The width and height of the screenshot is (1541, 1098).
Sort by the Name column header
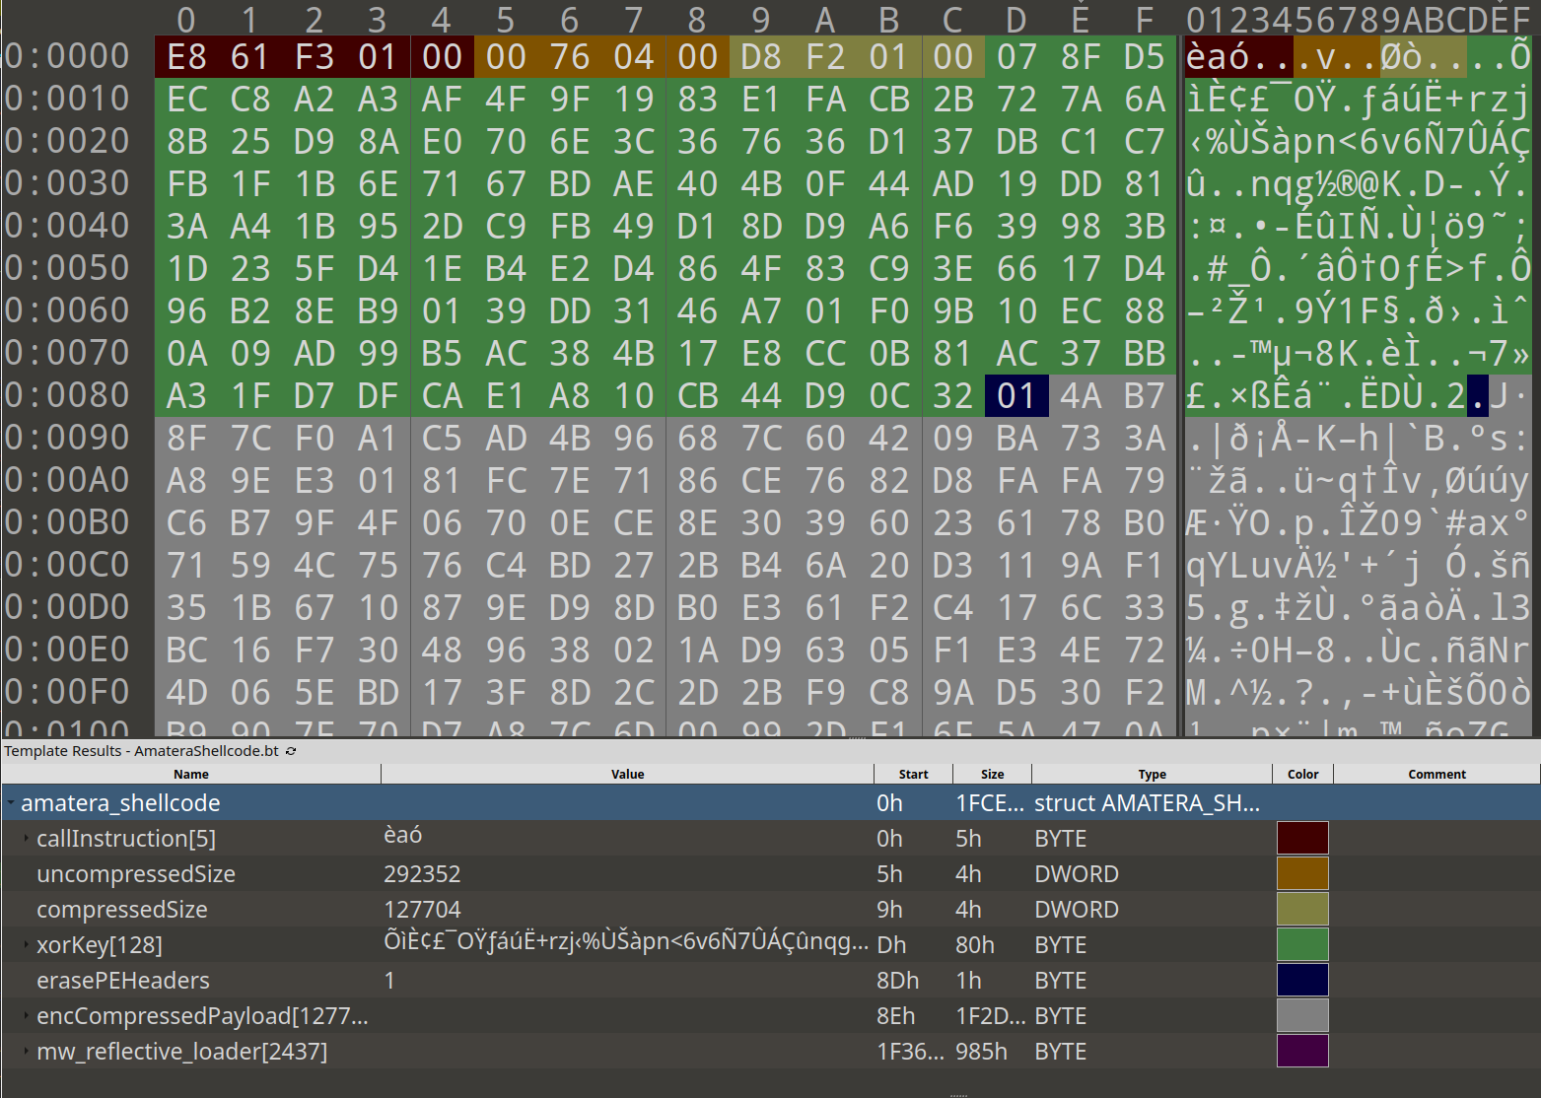pos(191,774)
